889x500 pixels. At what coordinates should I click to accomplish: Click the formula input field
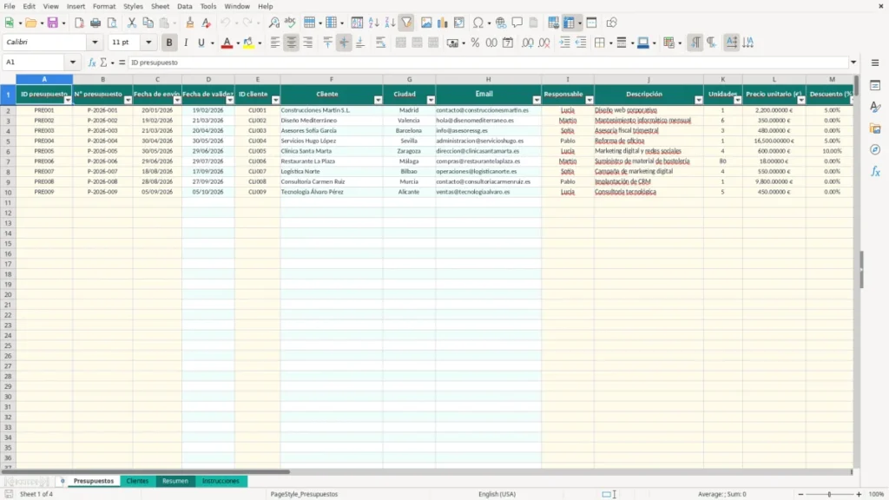pyautogui.click(x=489, y=62)
